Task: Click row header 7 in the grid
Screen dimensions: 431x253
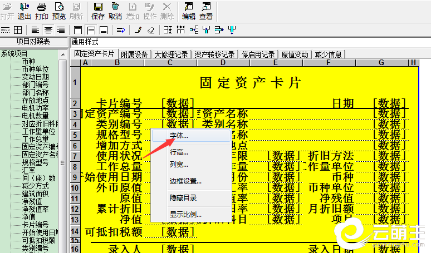Action: pyautogui.click(x=74, y=156)
